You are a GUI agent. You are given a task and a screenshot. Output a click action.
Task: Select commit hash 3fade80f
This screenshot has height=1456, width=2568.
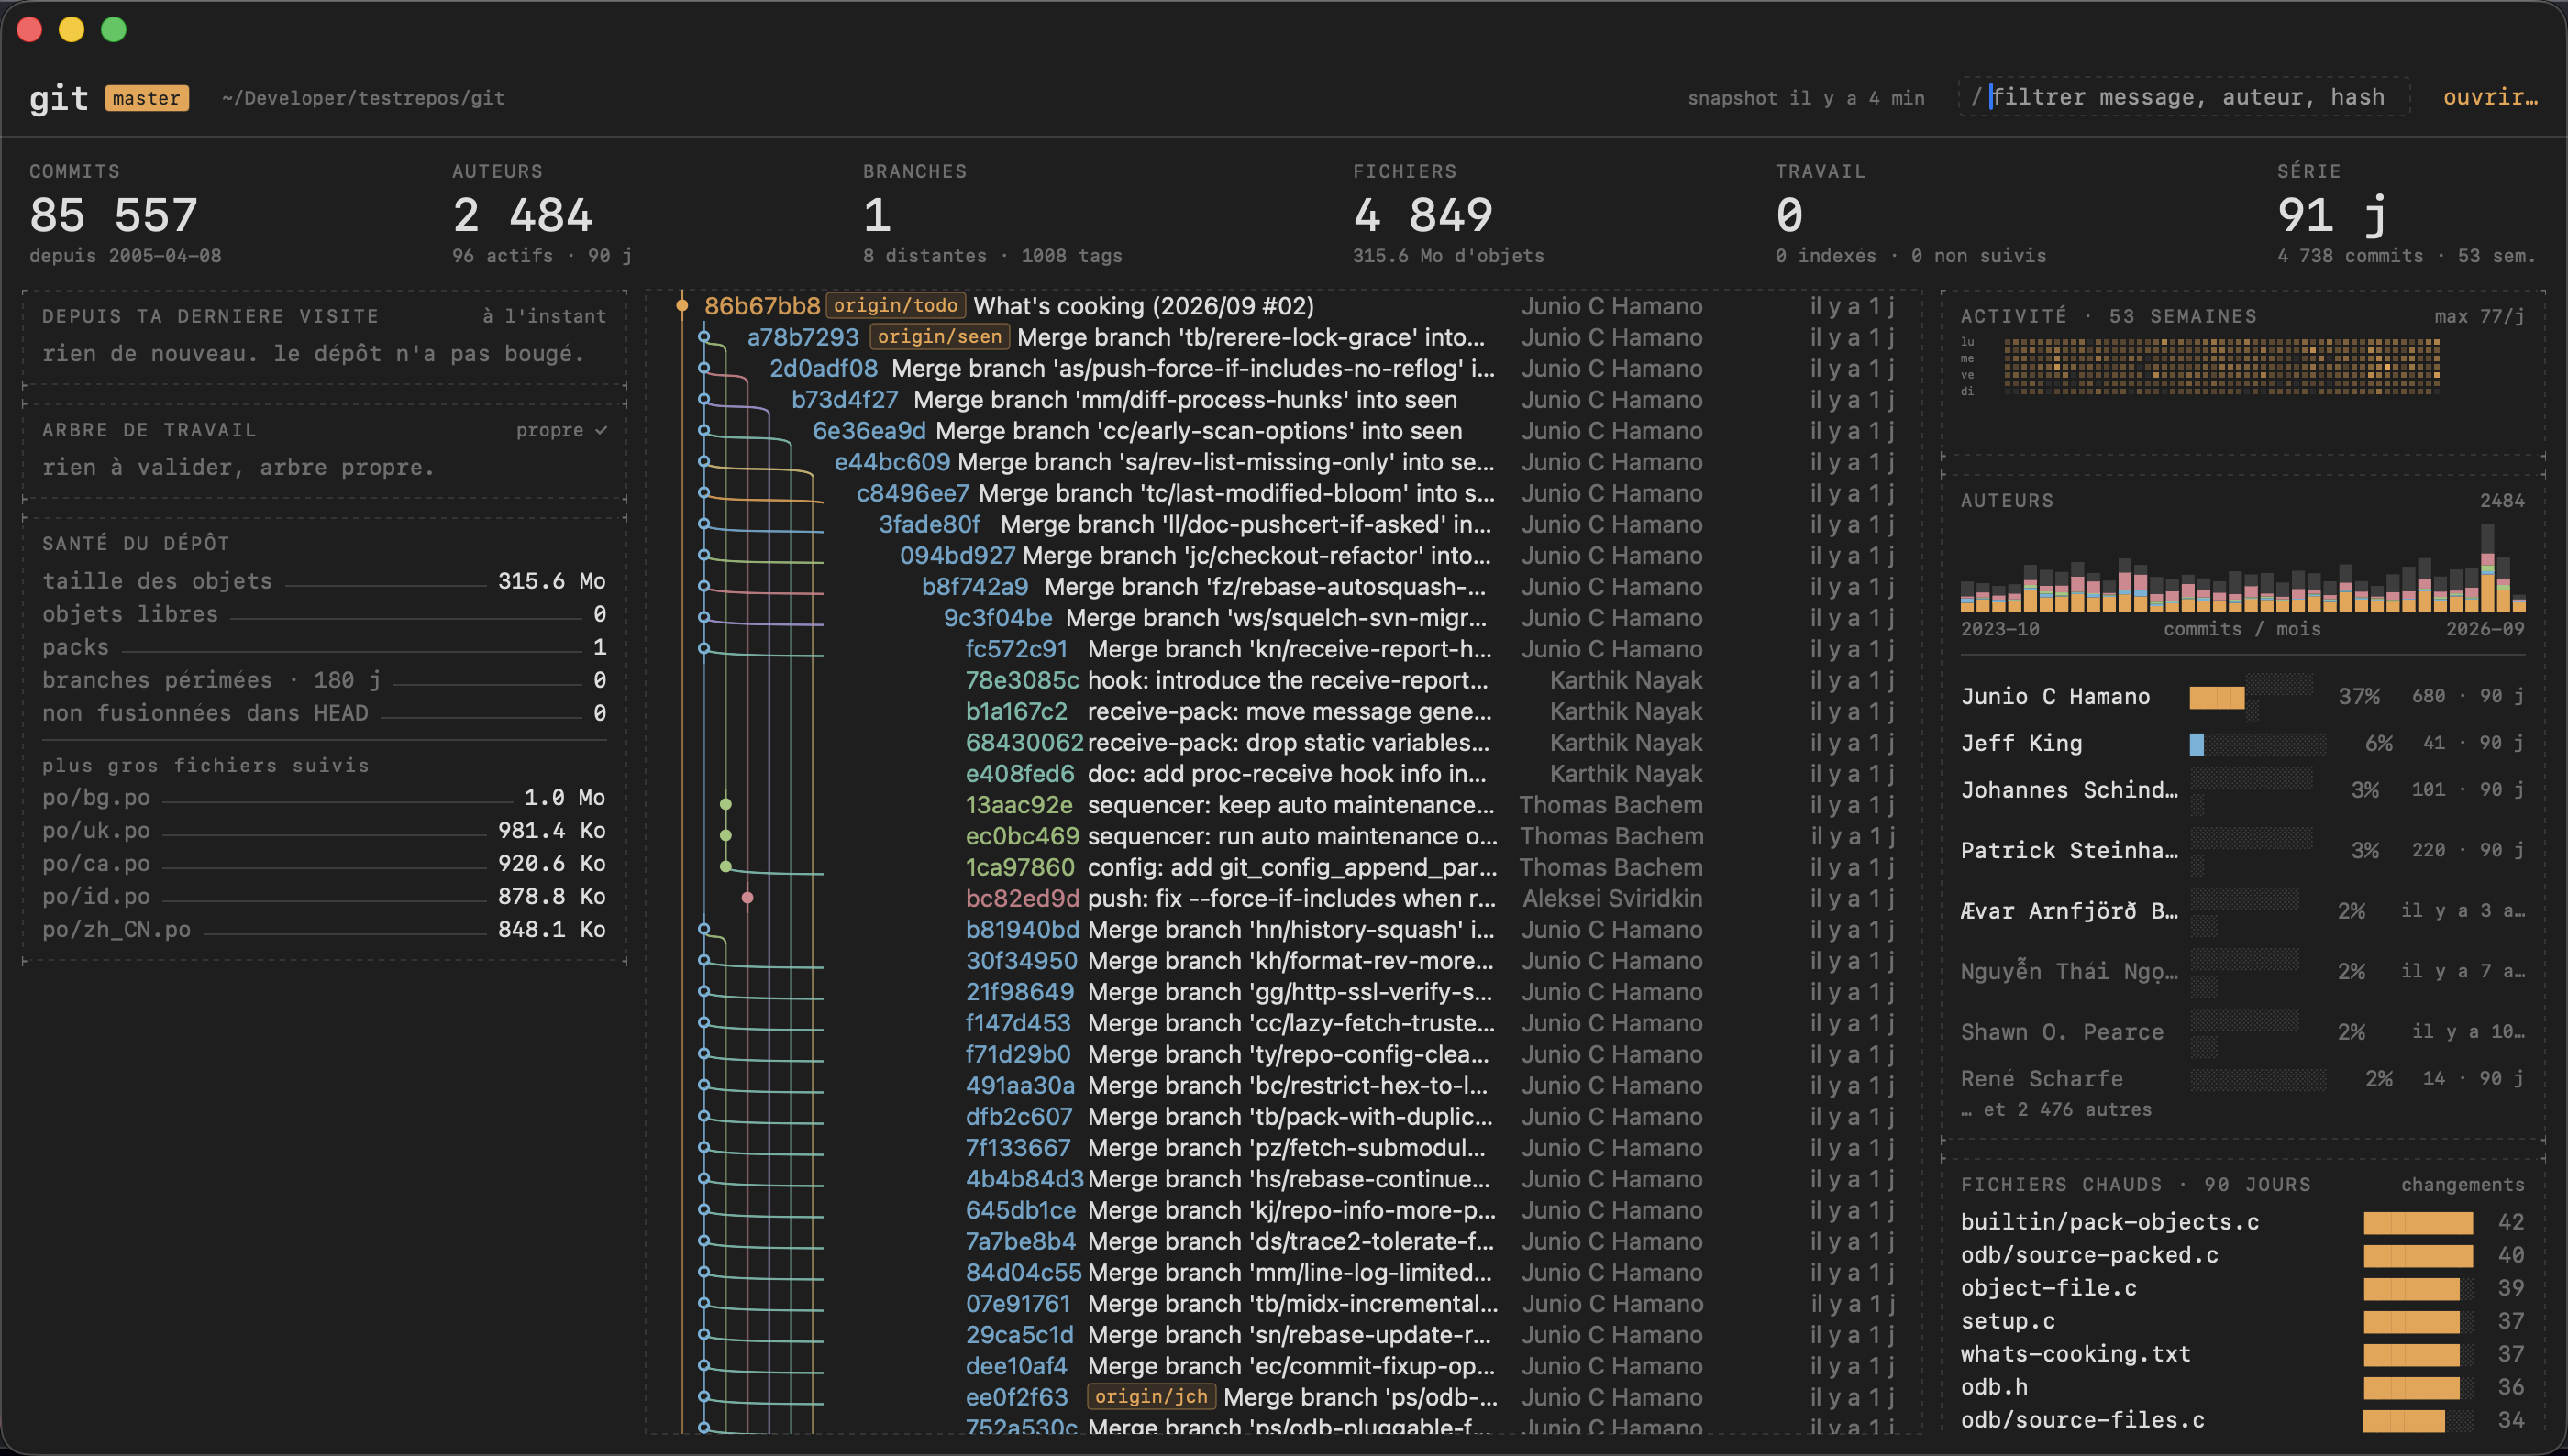[x=930, y=524]
